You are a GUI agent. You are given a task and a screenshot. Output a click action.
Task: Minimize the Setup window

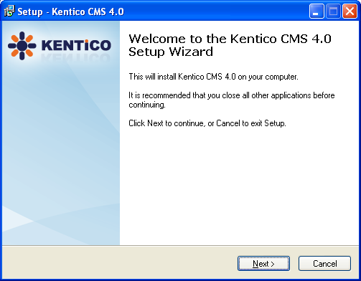coord(317,11)
